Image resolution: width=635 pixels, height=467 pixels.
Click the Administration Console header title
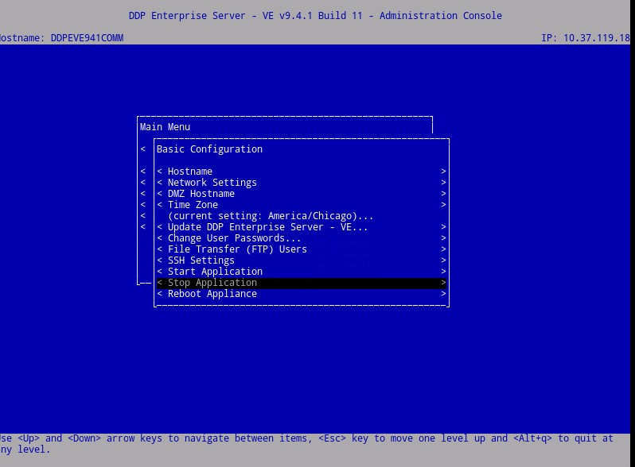[x=315, y=16]
